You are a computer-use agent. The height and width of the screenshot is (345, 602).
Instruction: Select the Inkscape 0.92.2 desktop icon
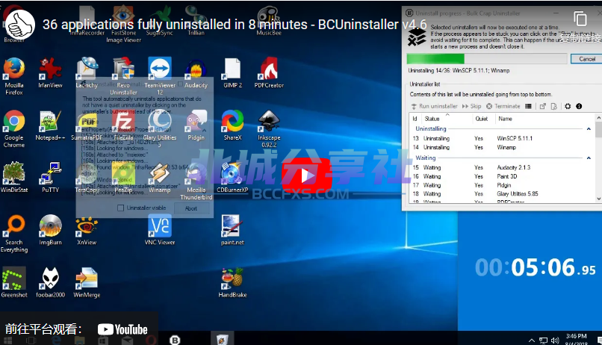pos(269,129)
